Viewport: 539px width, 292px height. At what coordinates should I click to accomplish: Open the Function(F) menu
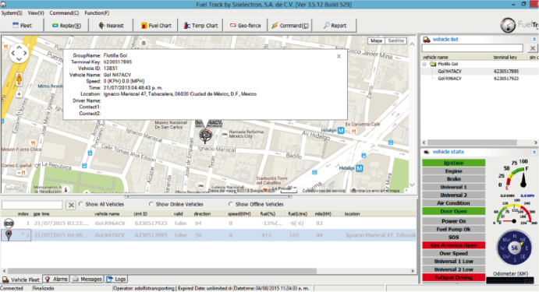(97, 12)
